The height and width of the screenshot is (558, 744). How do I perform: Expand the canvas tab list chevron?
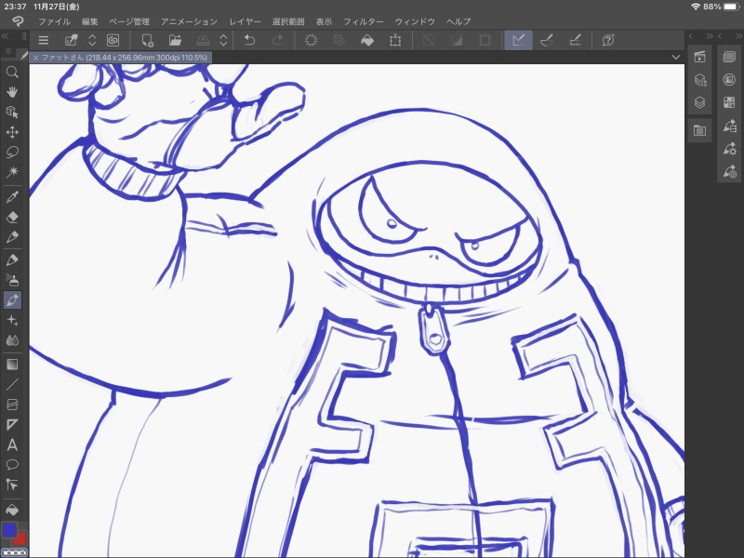point(675,58)
